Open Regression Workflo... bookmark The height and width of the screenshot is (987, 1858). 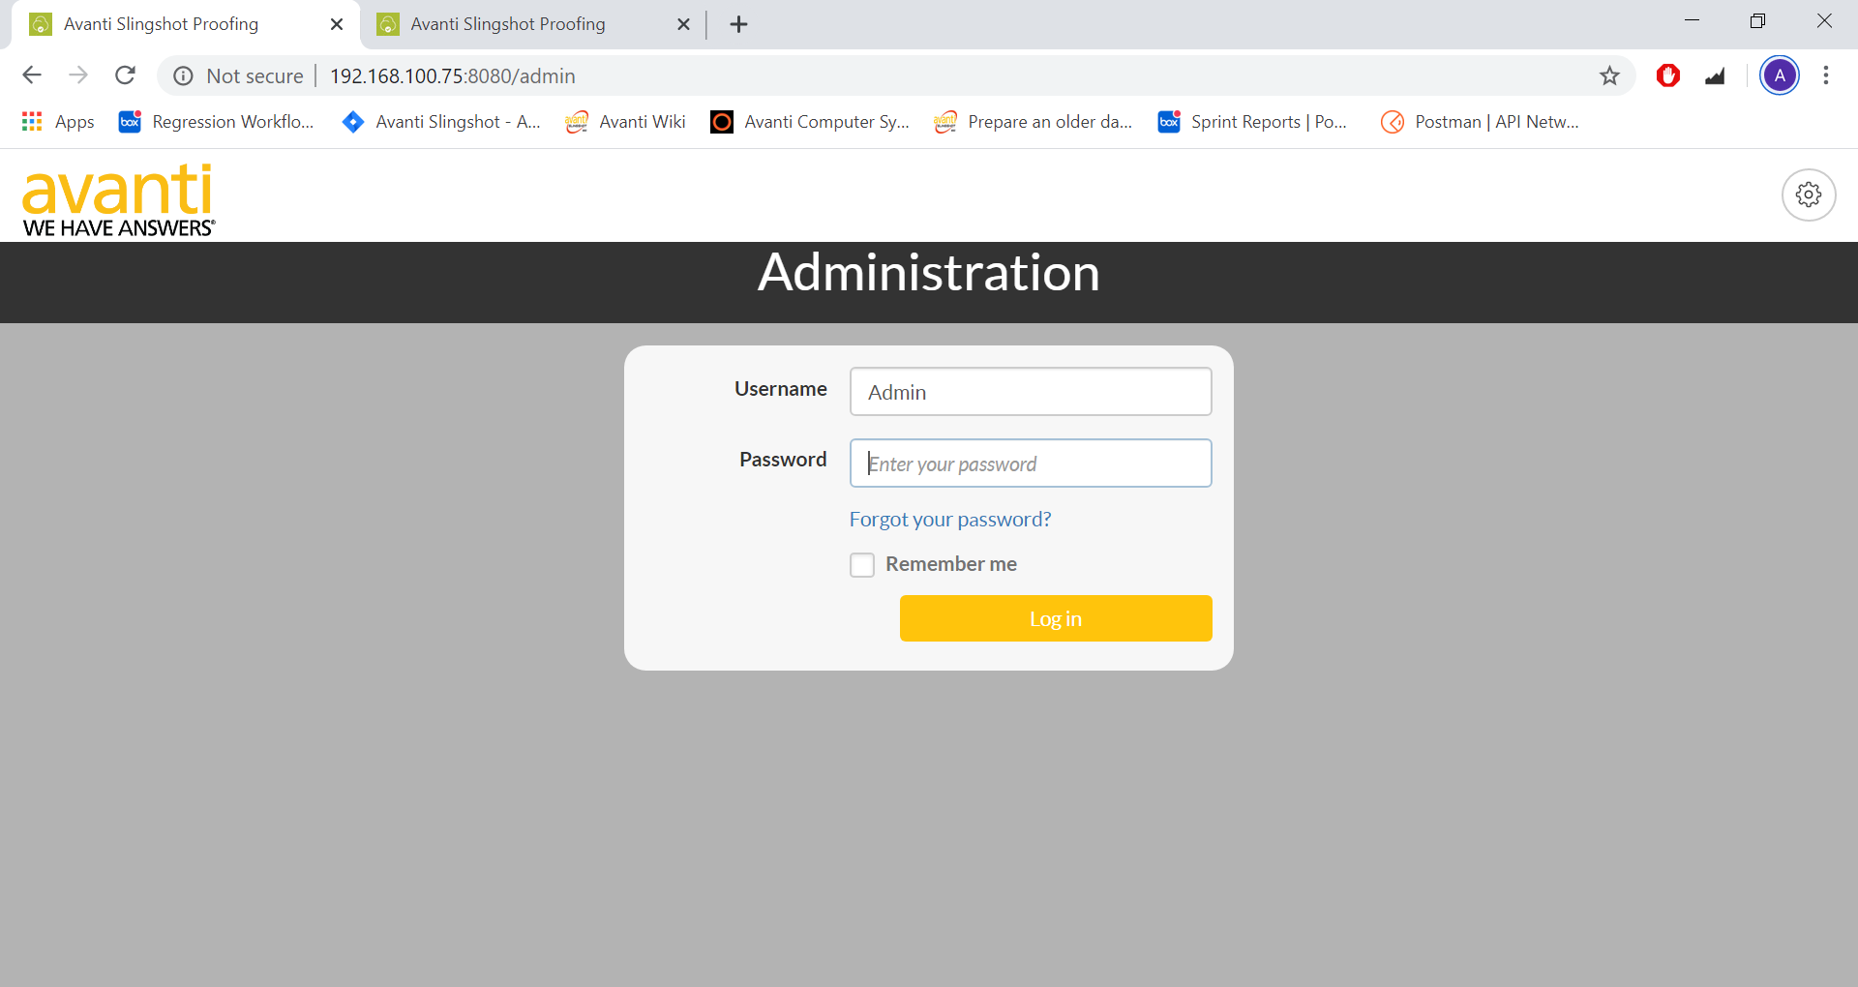pos(217,122)
